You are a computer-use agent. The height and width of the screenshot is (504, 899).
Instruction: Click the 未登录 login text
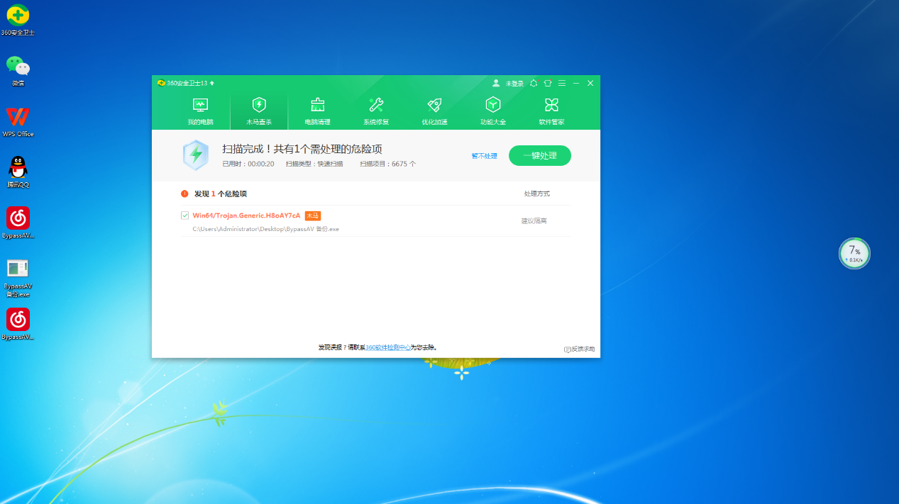514,84
